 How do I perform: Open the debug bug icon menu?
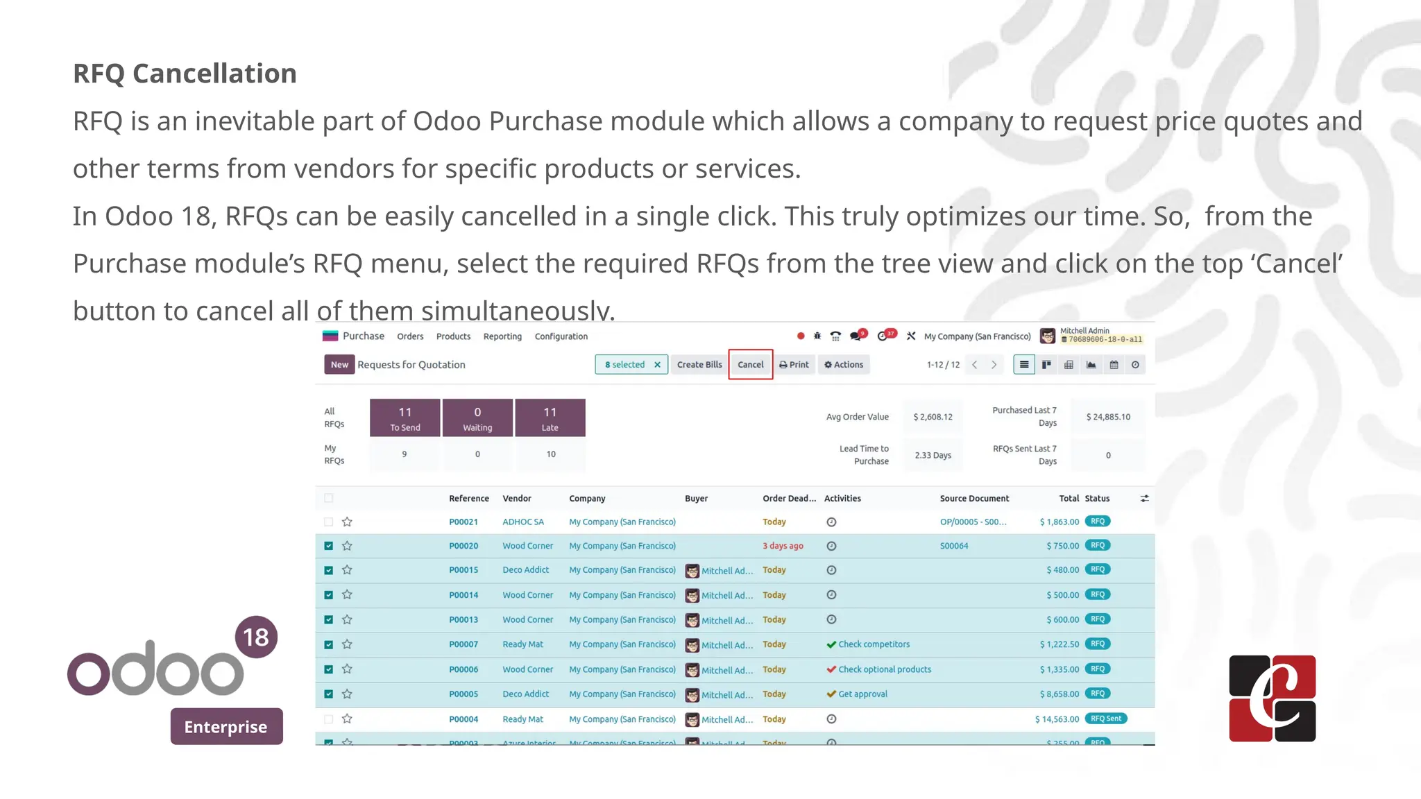pos(817,336)
